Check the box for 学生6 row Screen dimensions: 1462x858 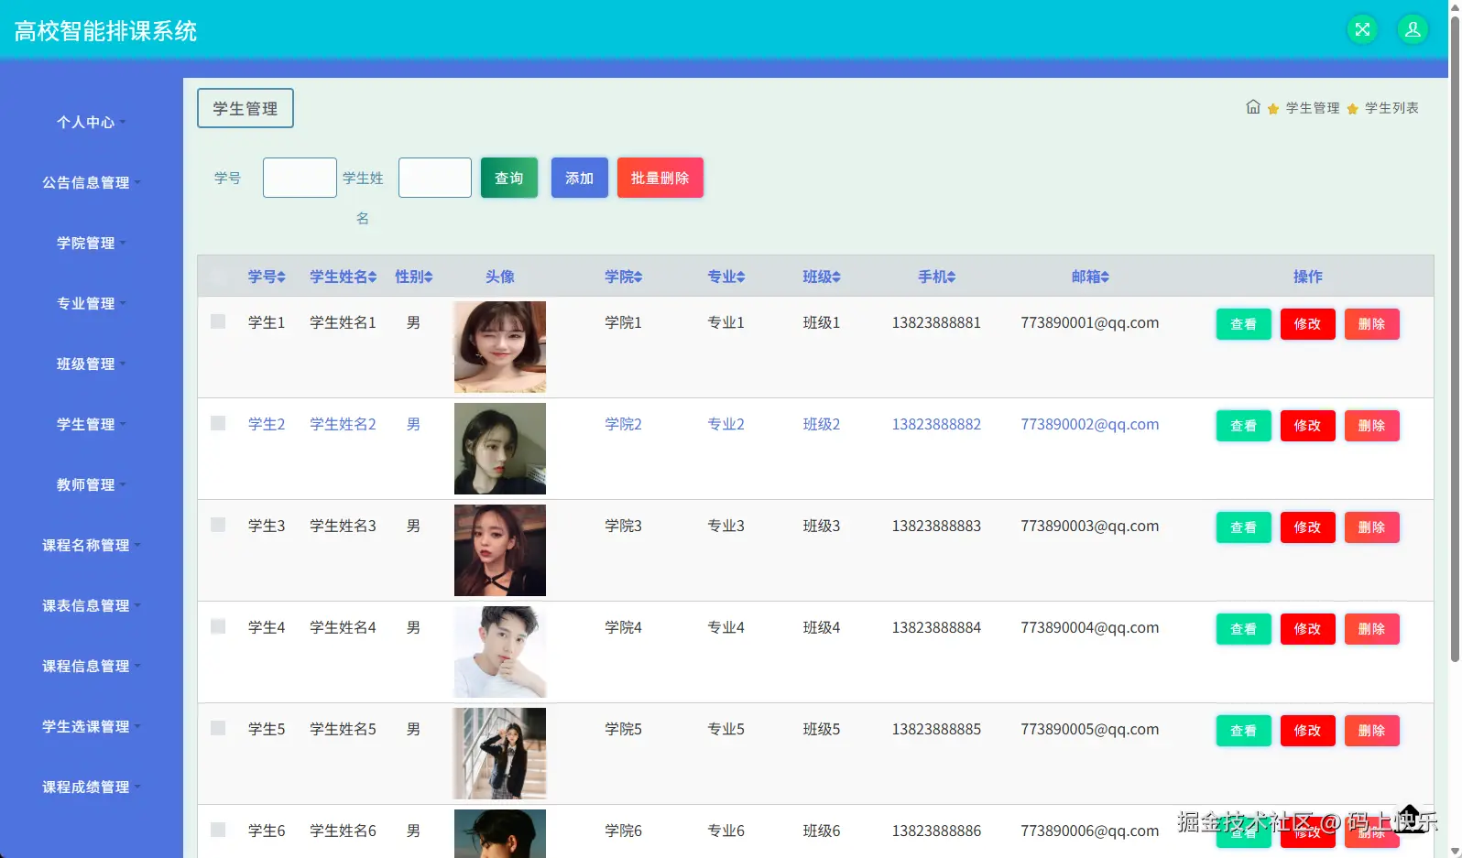pos(218,830)
